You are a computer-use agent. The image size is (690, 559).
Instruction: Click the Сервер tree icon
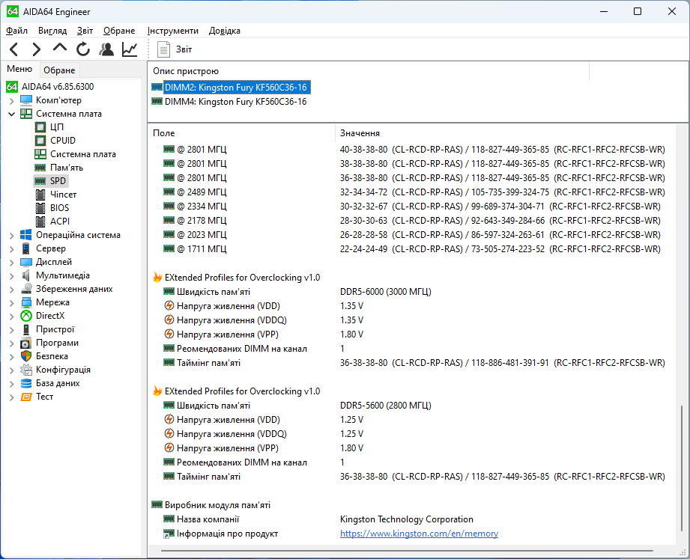point(26,248)
